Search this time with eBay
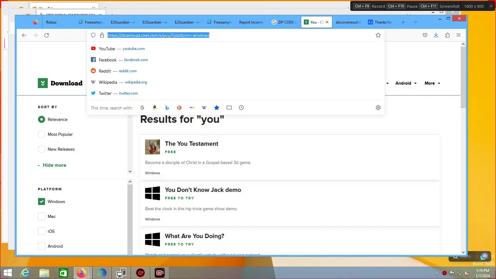 tap(192, 108)
